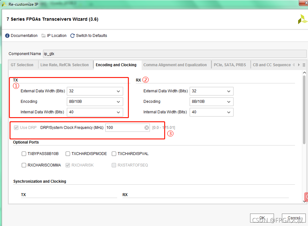Open the tab list menu icon
The height and width of the screenshot is (226, 308).
coord(304,65)
